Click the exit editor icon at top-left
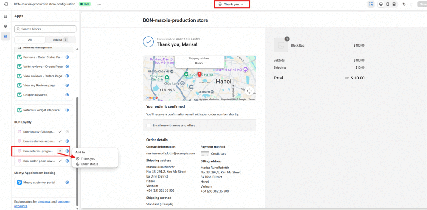This screenshot has width=427, height=210. tap(5, 4)
